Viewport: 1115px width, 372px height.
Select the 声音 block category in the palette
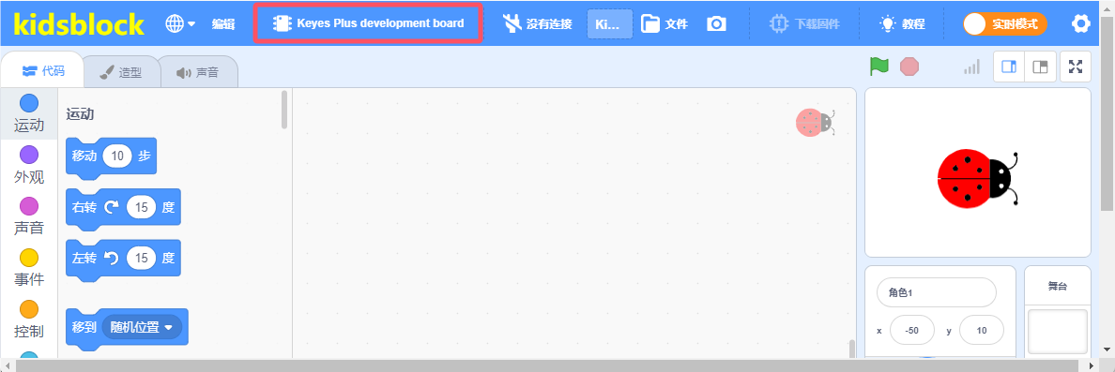pos(29,216)
